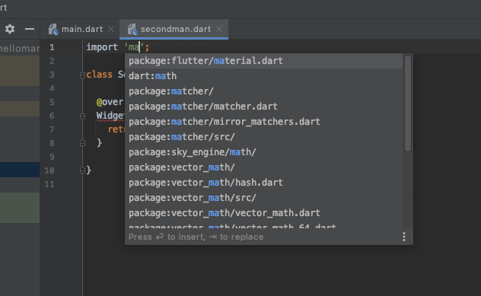
Task: Close the main.dart tab
Action: pyautogui.click(x=111, y=29)
